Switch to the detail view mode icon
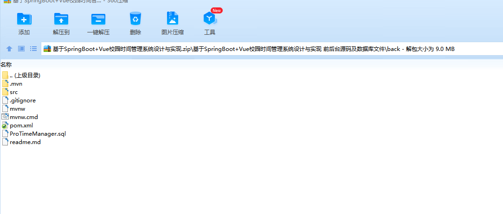The height and width of the screenshot is (214, 503). [x=21, y=49]
